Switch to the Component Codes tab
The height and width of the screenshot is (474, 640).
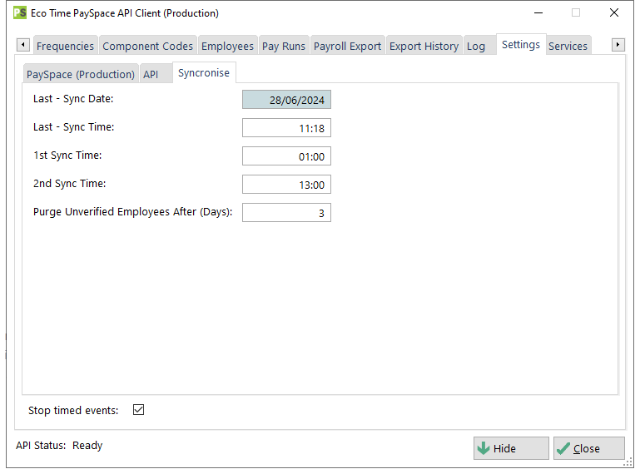pyautogui.click(x=148, y=46)
